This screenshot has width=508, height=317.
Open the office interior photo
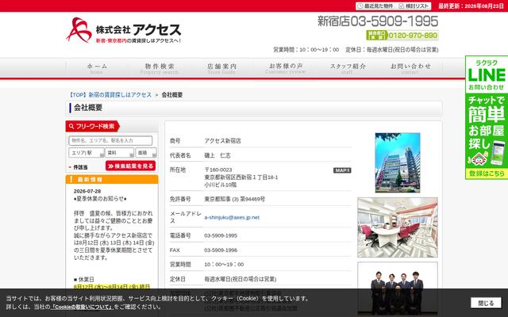coord(398,227)
